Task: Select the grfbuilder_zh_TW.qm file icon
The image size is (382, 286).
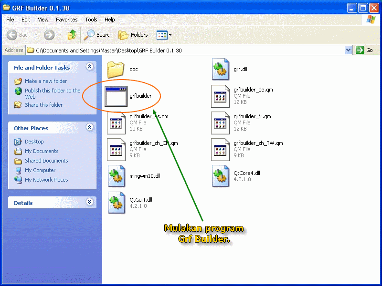Action: pos(220,150)
